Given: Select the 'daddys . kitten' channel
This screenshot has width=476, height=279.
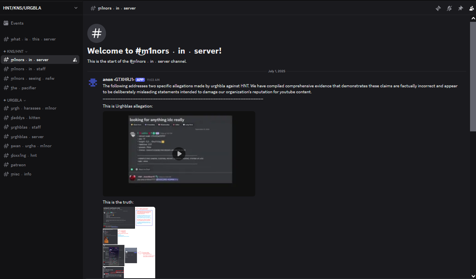Looking at the screenshot, I should (40, 117).
